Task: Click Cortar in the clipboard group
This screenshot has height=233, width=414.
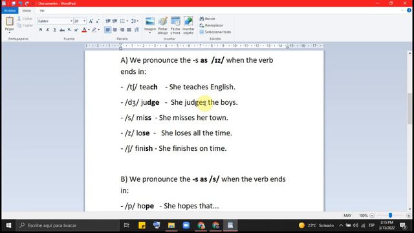Action: pyautogui.click(x=25, y=19)
